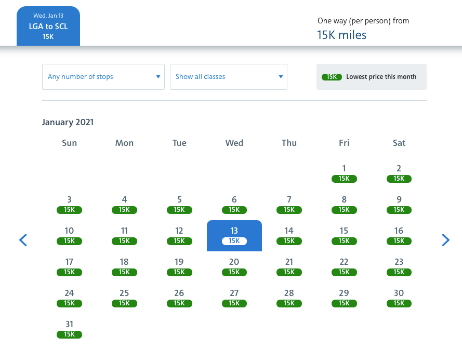Screen dimensions: 462x350
Task: Click 15K badge under January 8
Action: tap(344, 210)
